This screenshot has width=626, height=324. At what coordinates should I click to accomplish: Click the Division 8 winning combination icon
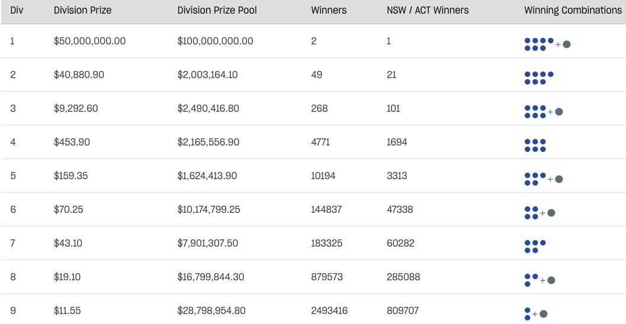(x=540, y=280)
